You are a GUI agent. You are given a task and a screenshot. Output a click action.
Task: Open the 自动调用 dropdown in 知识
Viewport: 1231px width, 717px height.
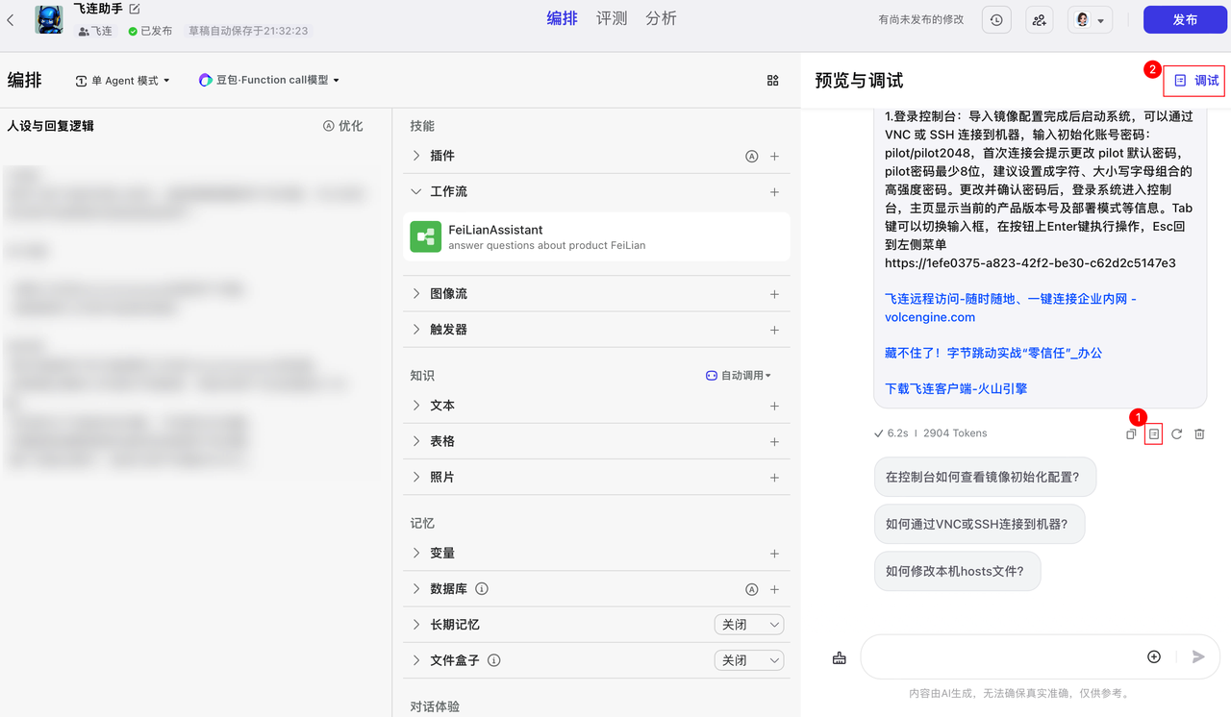pyautogui.click(x=739, y=375)
